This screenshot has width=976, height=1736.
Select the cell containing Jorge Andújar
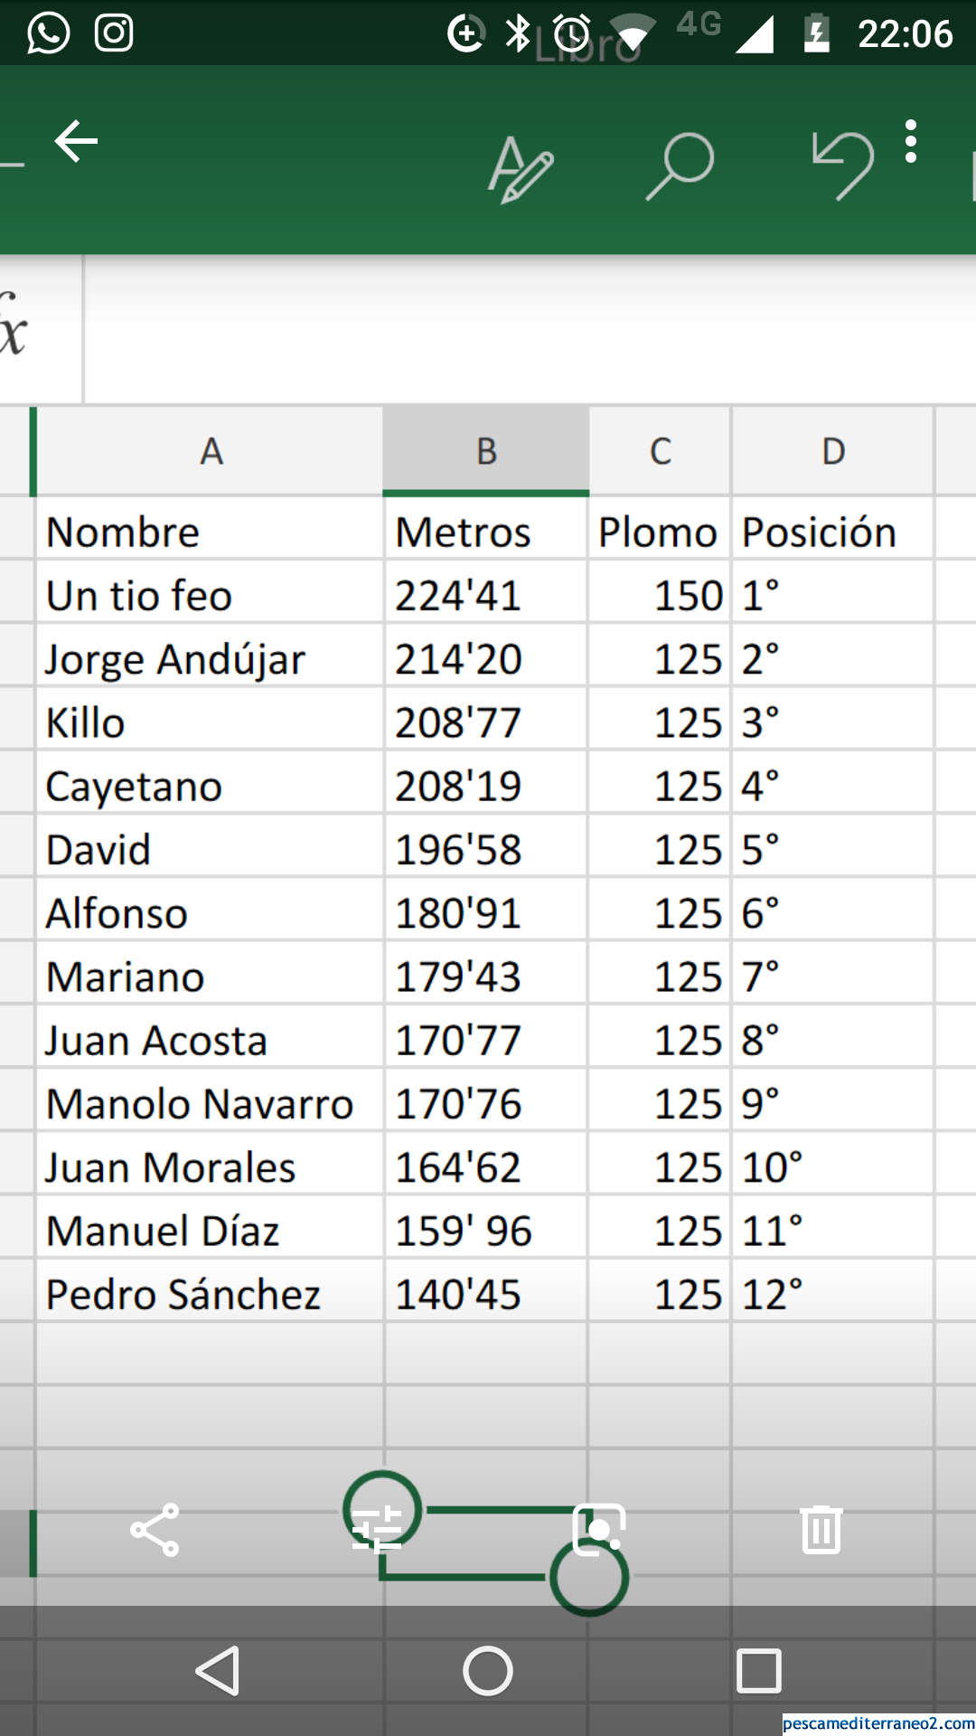coord(211,659)
